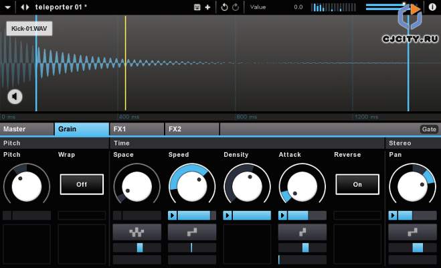Screen dimensions: 441x268
Task: Expand the Density modulation arrow
Action: pyautogui.click(x=228, y=216)
